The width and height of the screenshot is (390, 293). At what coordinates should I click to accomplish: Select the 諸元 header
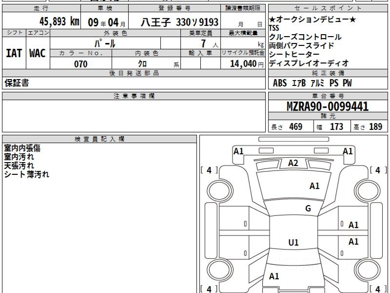(328, 116)
